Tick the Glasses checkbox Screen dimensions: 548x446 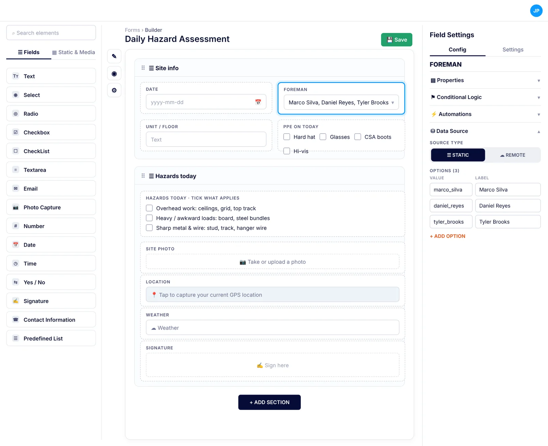[x=323, y=137]
